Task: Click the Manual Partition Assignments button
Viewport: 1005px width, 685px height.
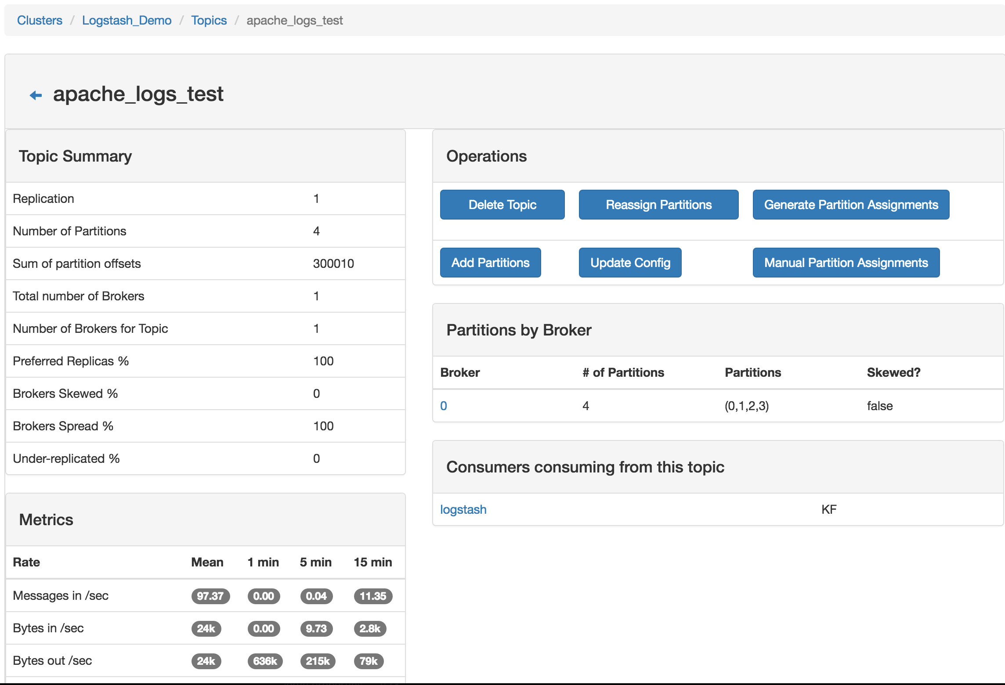Action: point(846,263)
